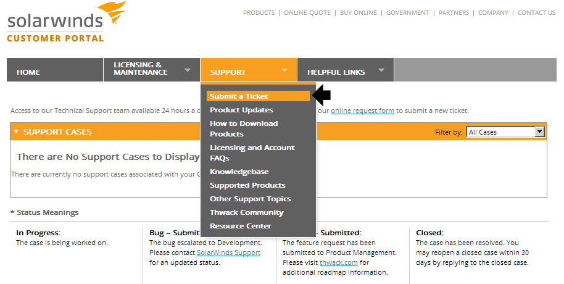Click the 'Filter by:' label
564x284 pixels.
coord(449,132)
